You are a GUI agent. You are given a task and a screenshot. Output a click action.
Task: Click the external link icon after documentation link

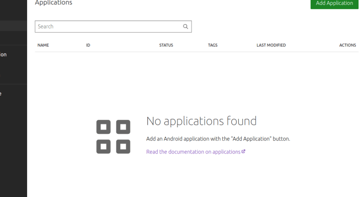[x=243, y=151]
